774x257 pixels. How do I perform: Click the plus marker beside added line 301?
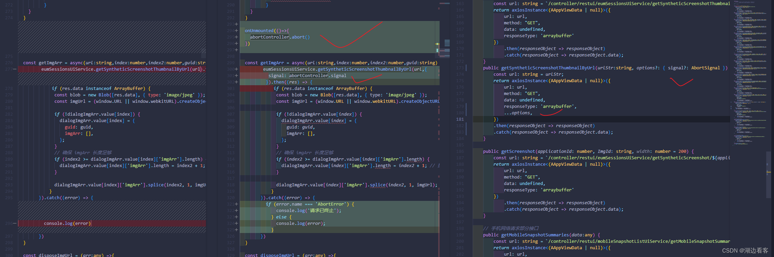pos(236,75)
